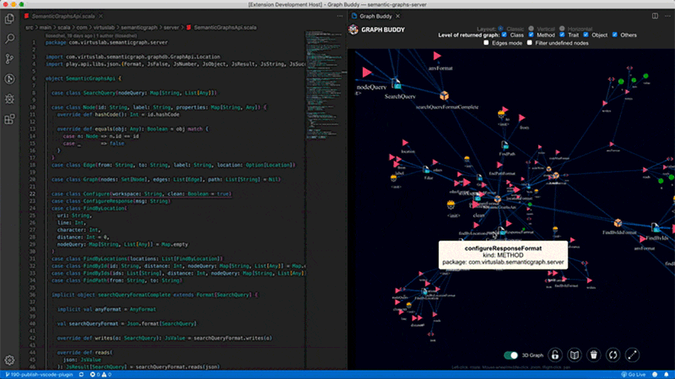Uncheck the Method level checkbox
This screenshot has height=379, width=675.
point(531,35)
